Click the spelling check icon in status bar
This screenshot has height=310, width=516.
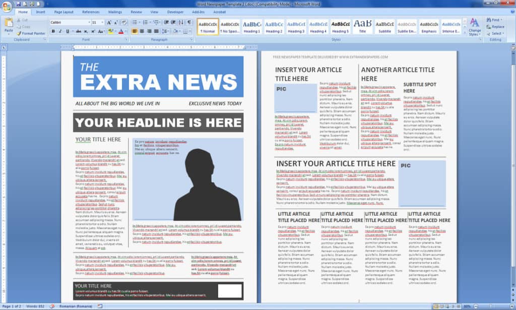[52, 306]
